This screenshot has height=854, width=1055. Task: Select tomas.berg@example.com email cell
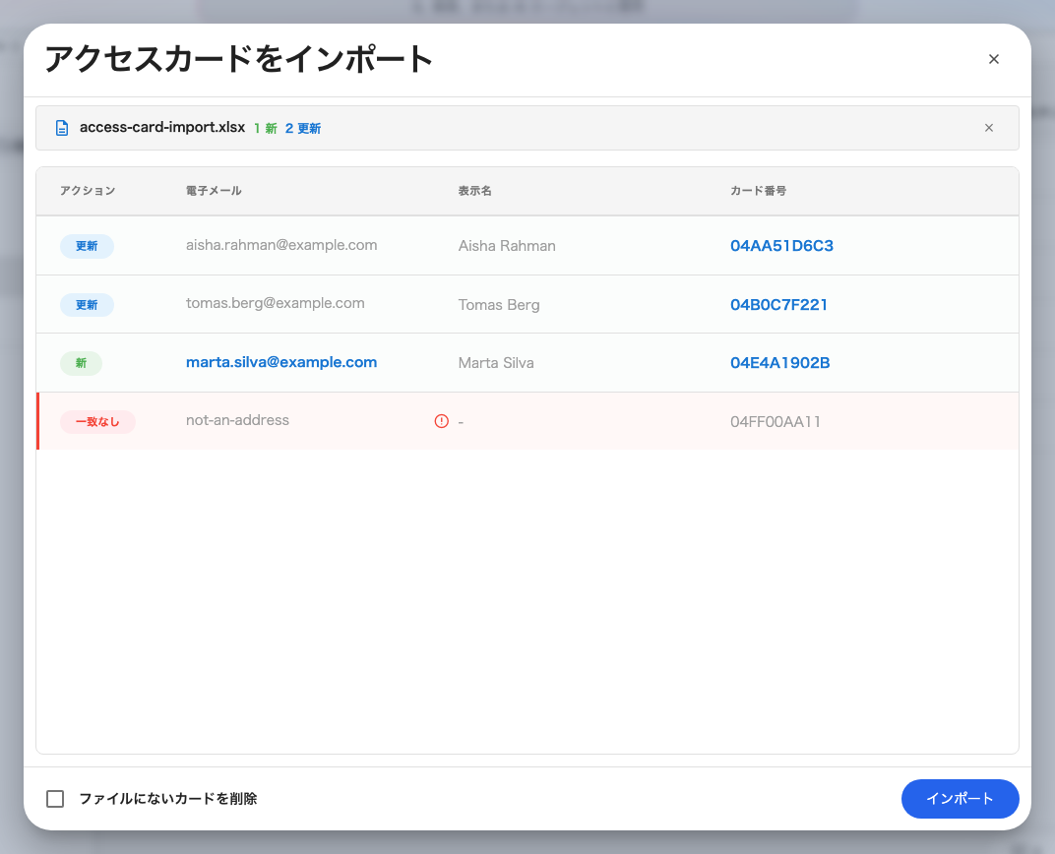[x=276, y=303]
